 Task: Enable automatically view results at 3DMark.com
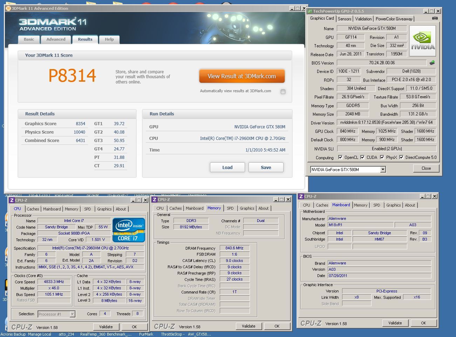point(283,92)
